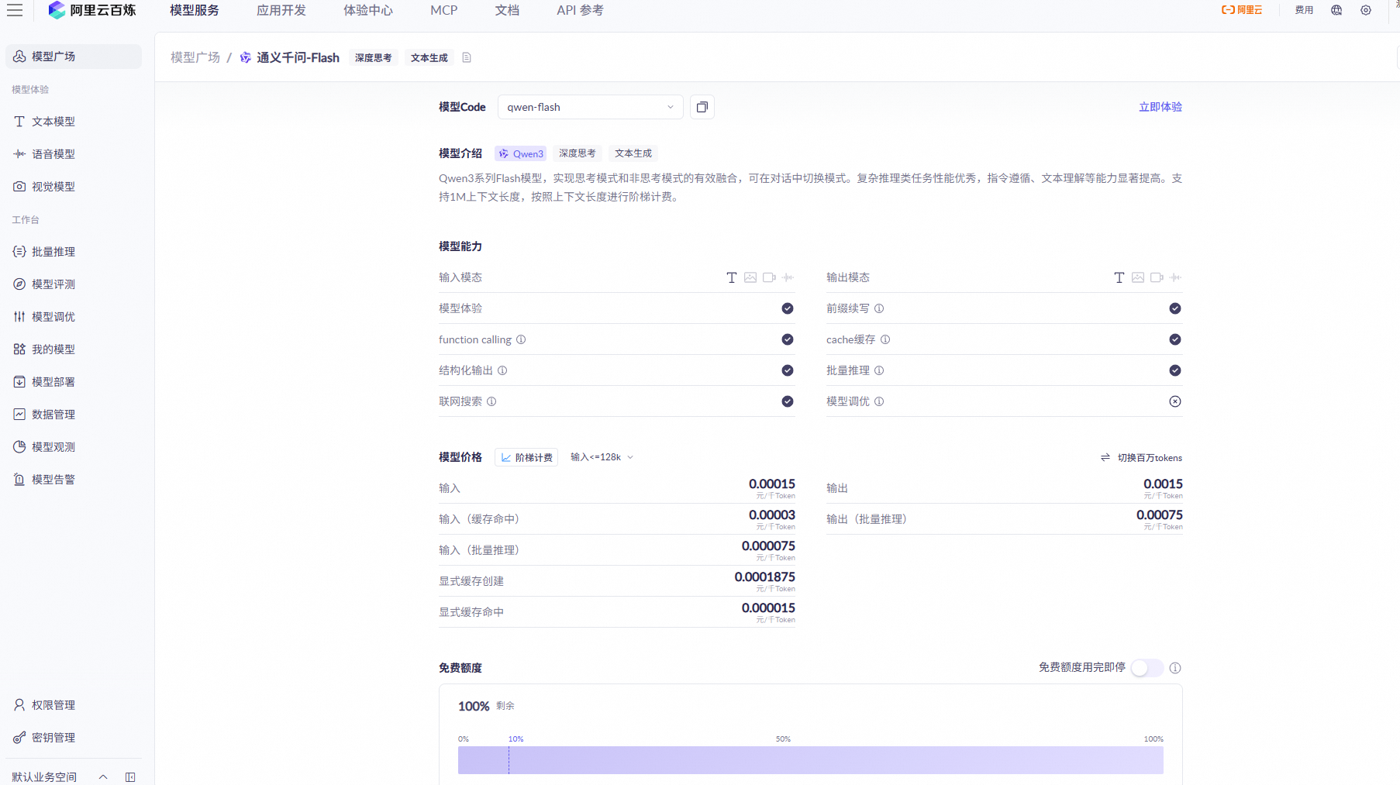Screen dimensions: 1400x785
Task: Click the text modality icon in 输入模态
Action: pos(731,277)
